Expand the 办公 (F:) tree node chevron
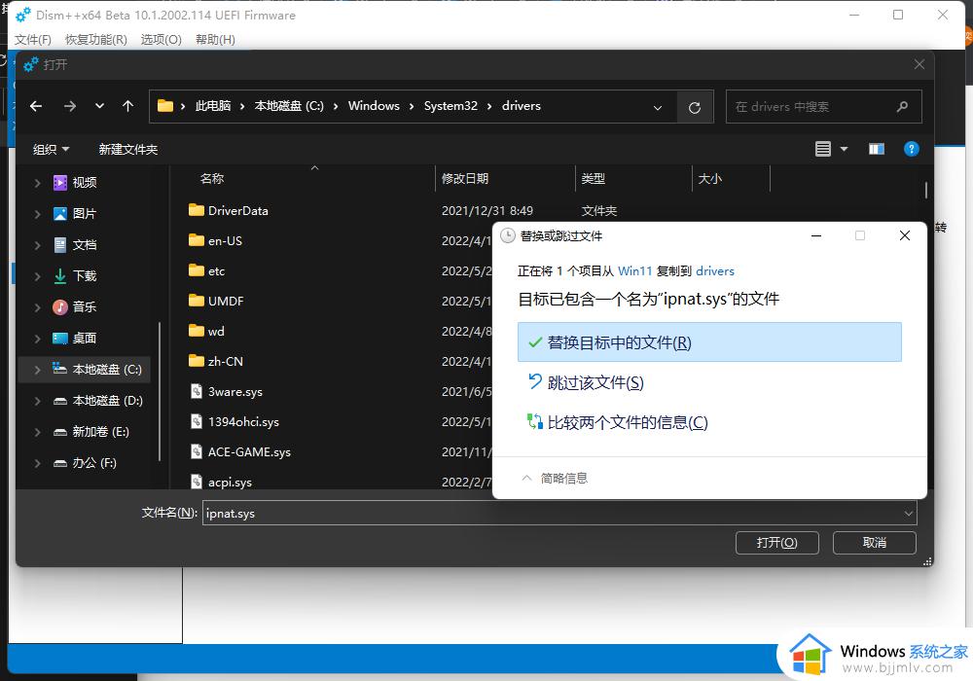 coord(37,463)
